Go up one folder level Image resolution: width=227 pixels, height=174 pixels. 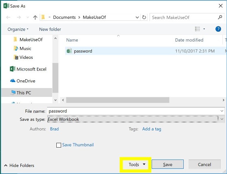click(x=35, y=17)
